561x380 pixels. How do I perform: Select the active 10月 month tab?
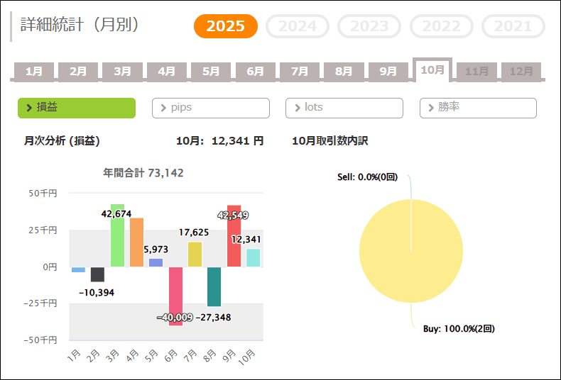click(432, 70)
